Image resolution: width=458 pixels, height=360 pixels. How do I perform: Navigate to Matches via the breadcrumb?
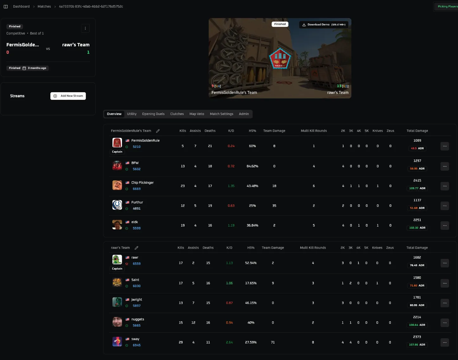click(x=44, y=6)
